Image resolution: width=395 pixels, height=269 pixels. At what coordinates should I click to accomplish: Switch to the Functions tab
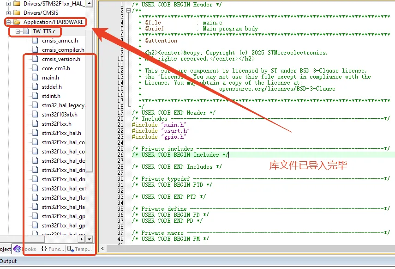pyautogui.click(x=52, y=249)
